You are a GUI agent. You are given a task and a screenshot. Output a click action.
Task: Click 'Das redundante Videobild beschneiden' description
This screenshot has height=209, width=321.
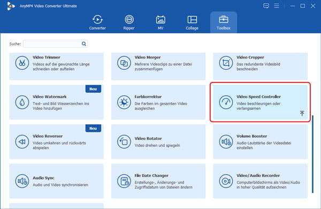click(x=258, y=66)
